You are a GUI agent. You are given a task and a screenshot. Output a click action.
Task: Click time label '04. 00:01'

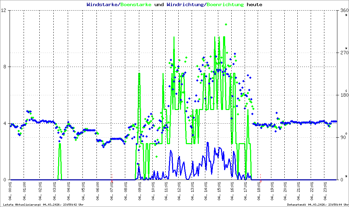[x=10, y=191]
